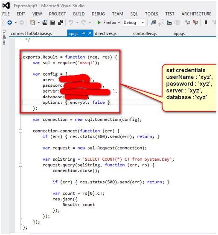The image size is (218, 235).
Task: Open the ARCHITECTURE menu
Action: click(196, 14)
